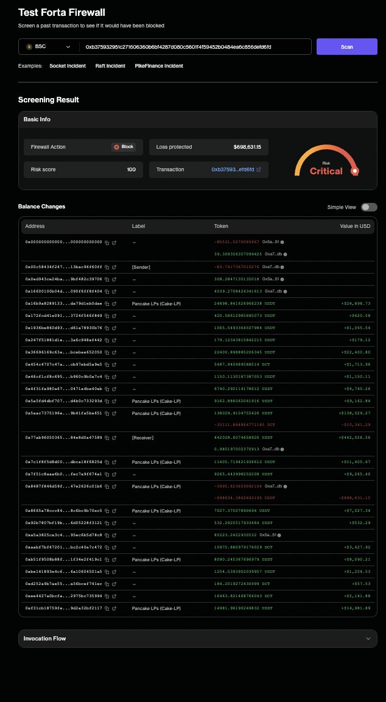Select the value +$442,026.56

point(355,438)
